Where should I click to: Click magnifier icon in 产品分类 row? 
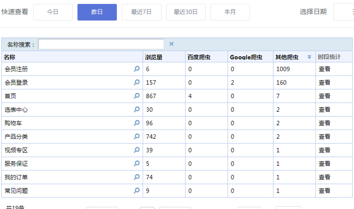pos(136,136)
